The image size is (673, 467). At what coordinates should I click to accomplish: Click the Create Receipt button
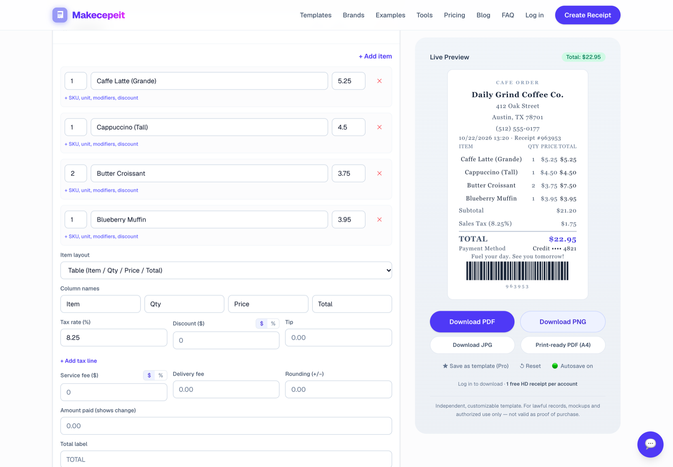click(x=588, y=15)
